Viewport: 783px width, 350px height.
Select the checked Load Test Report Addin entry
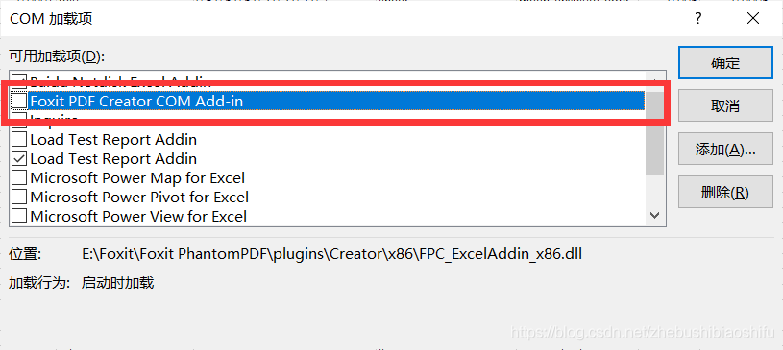pos(113,158)
